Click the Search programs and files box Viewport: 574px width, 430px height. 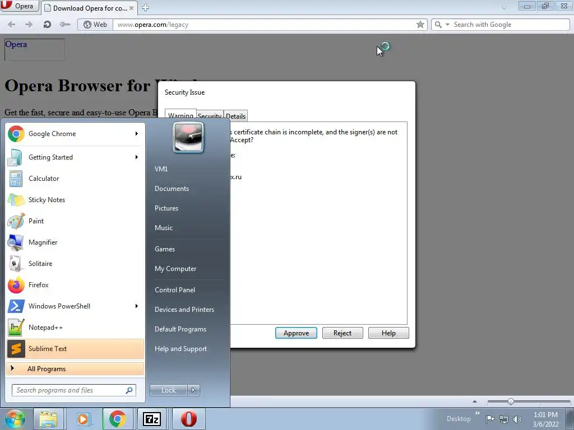tap(74, 390)
